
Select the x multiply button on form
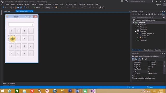coord(31,46)
